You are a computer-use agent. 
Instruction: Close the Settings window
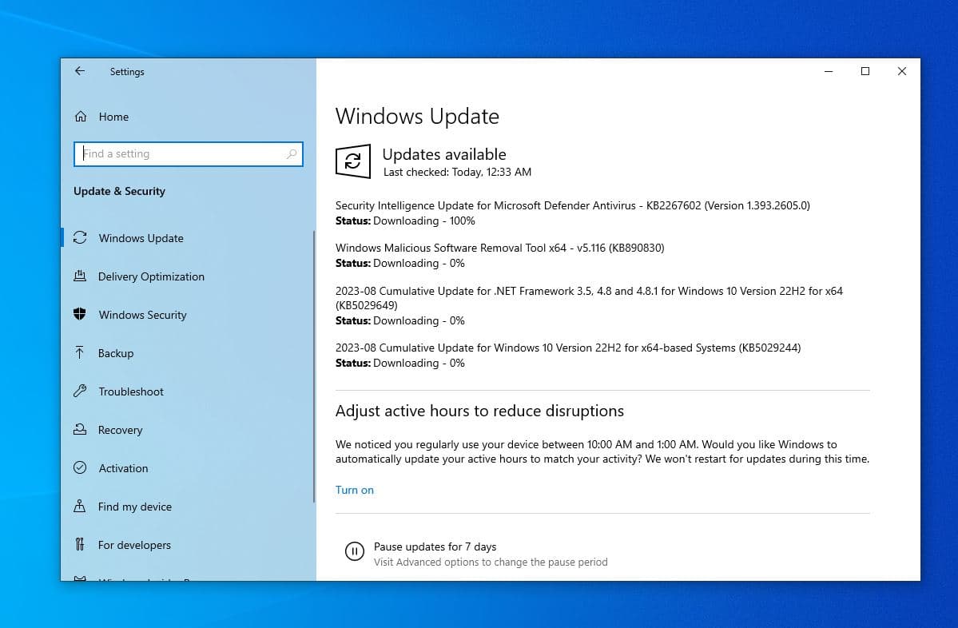click(902, 71)
